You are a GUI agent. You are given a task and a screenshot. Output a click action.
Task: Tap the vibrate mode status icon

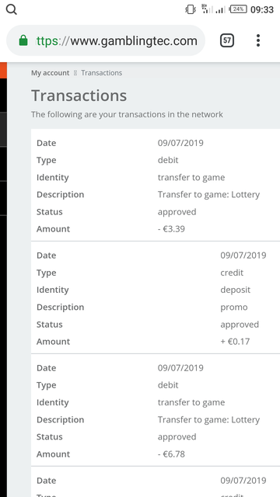[x=190, y=9]
